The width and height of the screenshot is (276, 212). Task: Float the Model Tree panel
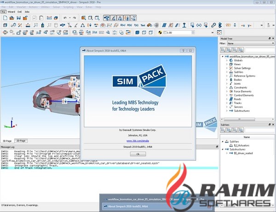click(270, 38)
